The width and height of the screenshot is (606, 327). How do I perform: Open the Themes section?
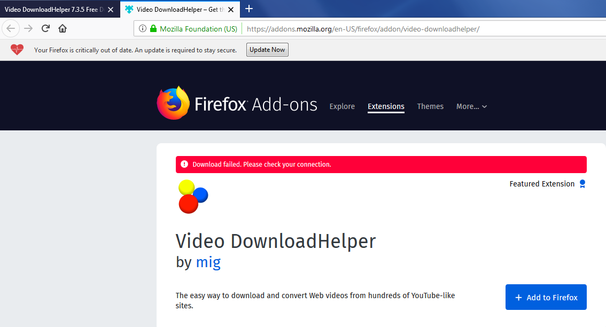click(x=430, y=106)
